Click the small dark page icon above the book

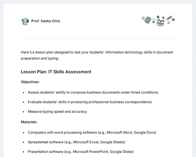[158, 17]
